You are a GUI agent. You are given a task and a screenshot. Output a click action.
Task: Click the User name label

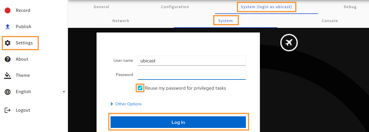click(123, 60)
